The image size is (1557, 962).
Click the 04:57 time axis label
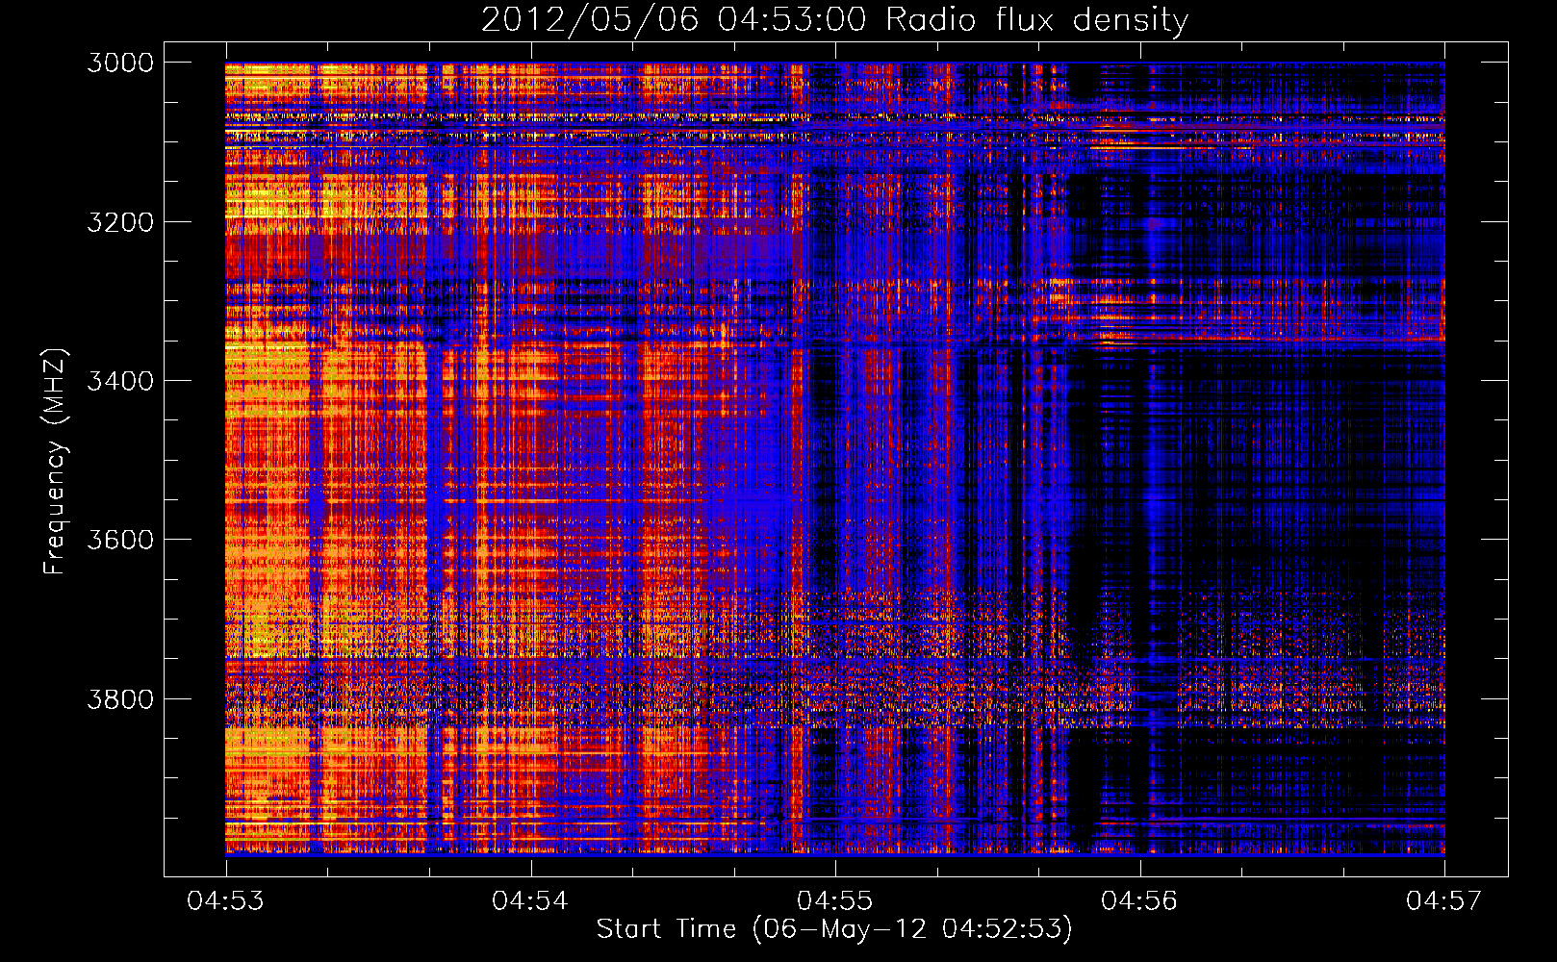coord(1444,900)
